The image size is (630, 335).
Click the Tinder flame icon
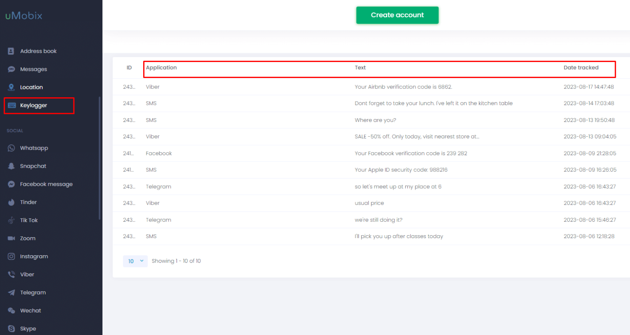coord(11,202)
